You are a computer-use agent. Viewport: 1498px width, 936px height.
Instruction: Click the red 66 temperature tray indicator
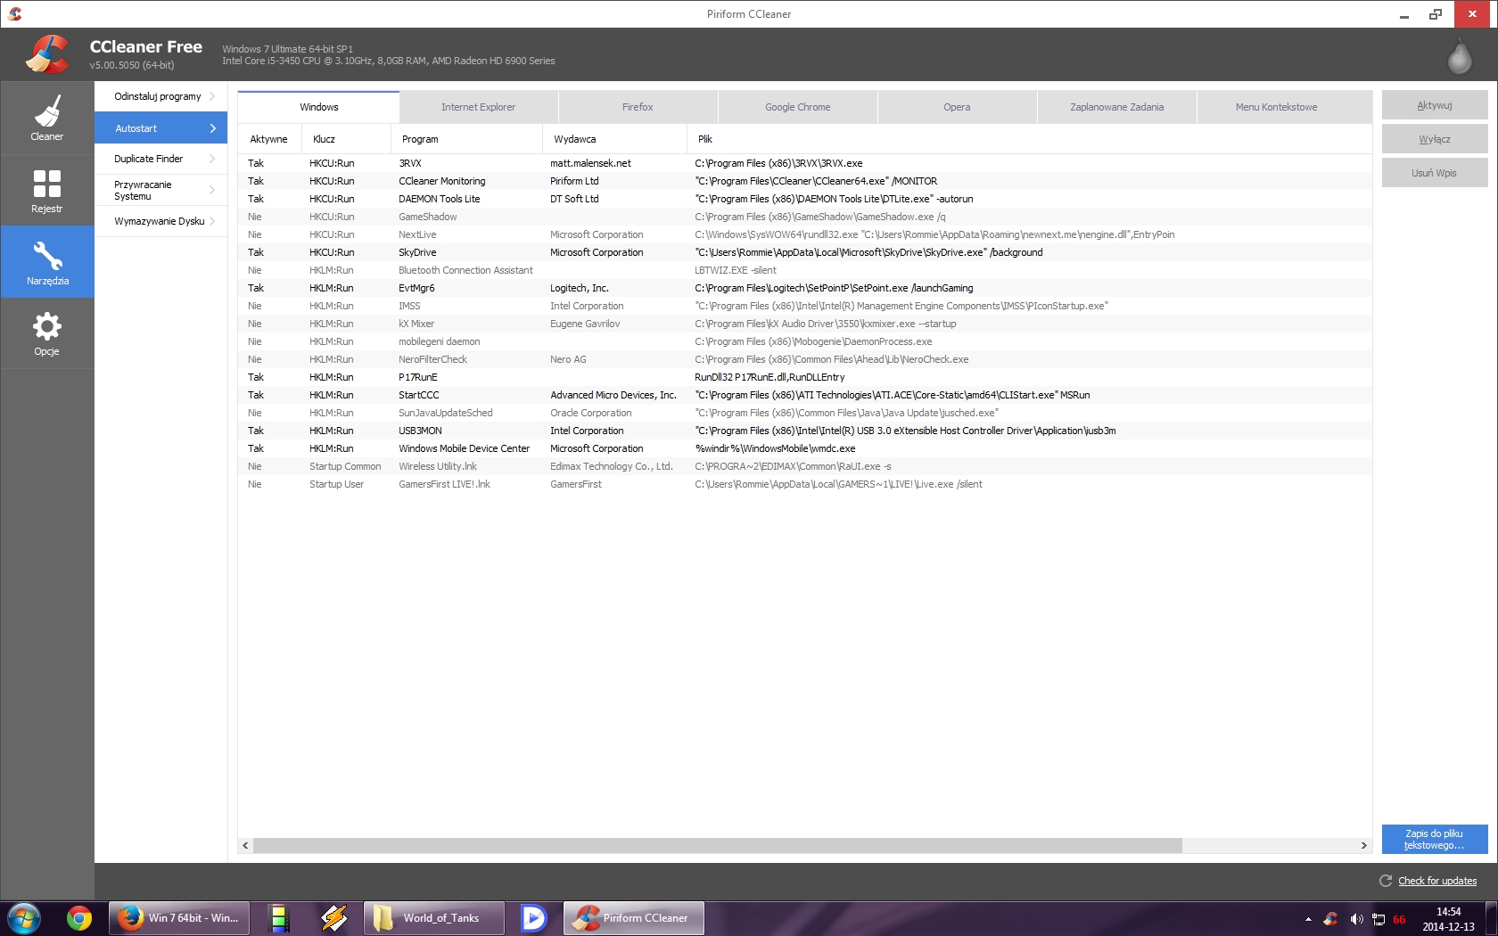pyautogui.click(x=1399, y=919)
